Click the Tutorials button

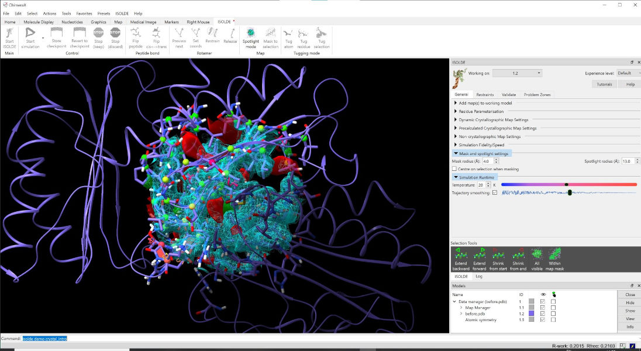point(604,84)
